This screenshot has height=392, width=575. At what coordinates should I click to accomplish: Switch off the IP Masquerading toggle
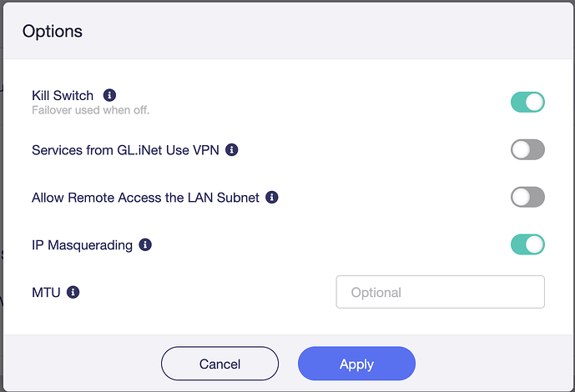(527, 245)
